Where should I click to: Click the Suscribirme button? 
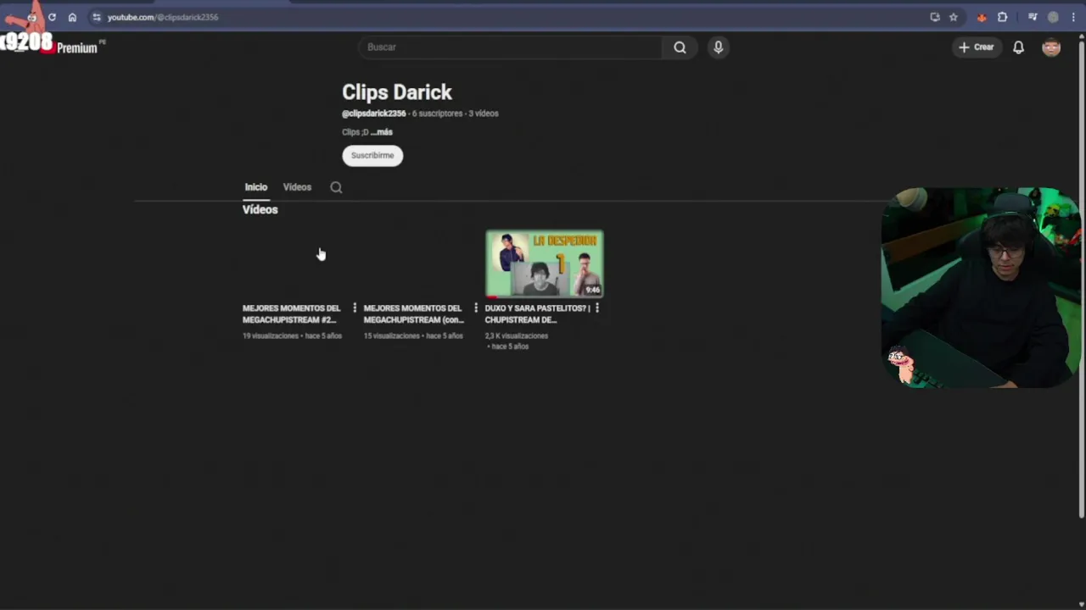click(x=372, y=155)
